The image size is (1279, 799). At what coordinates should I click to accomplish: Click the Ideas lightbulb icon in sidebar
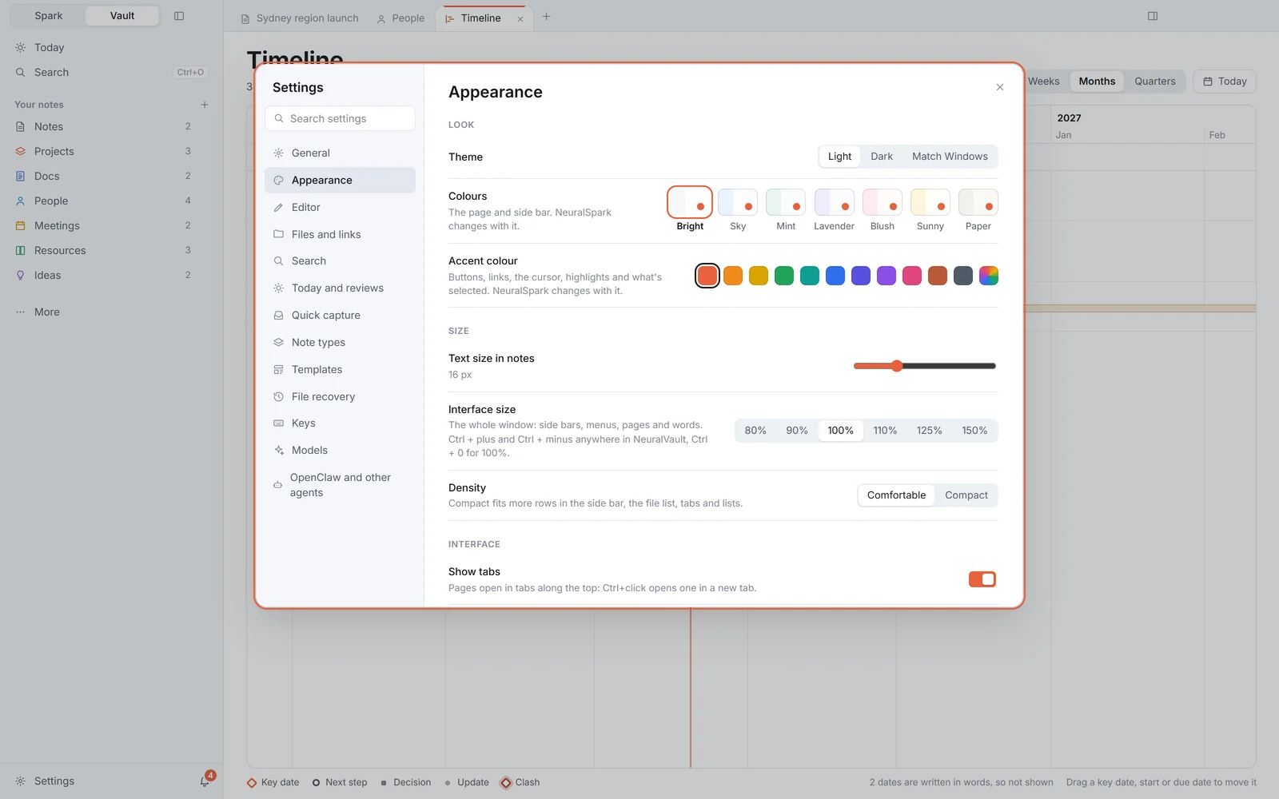(21, 275)
